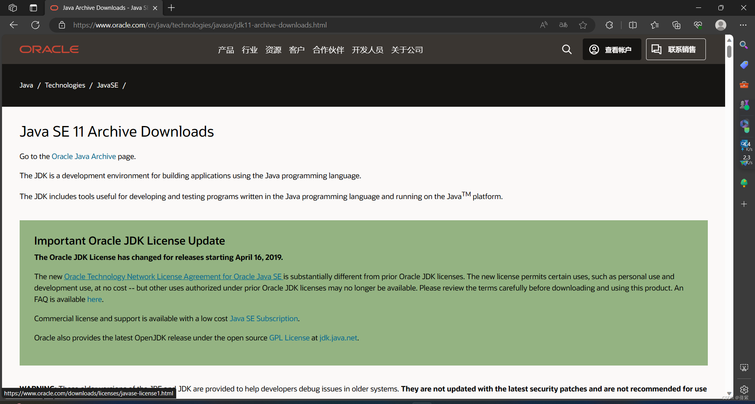Open the Java SE Subscription link
Viewport: 755px width, 404px height.
click(x=264, y=318)
